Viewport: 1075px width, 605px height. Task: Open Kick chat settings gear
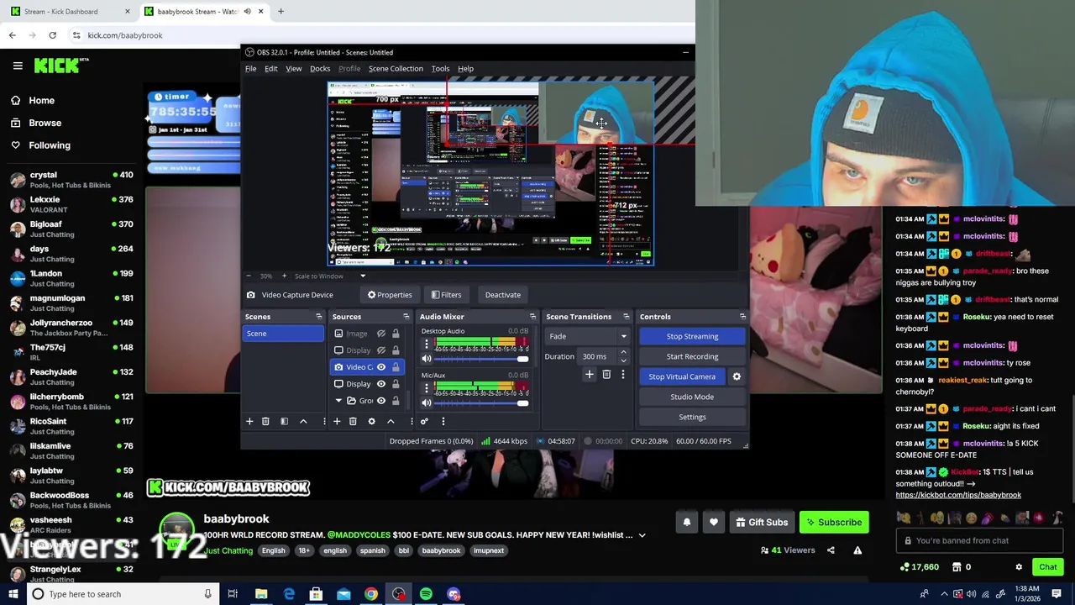point(1019,567)
